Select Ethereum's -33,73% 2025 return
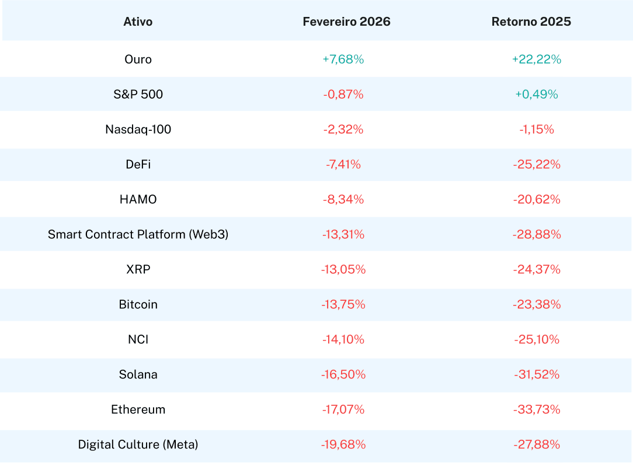 (x=537, y=410)
